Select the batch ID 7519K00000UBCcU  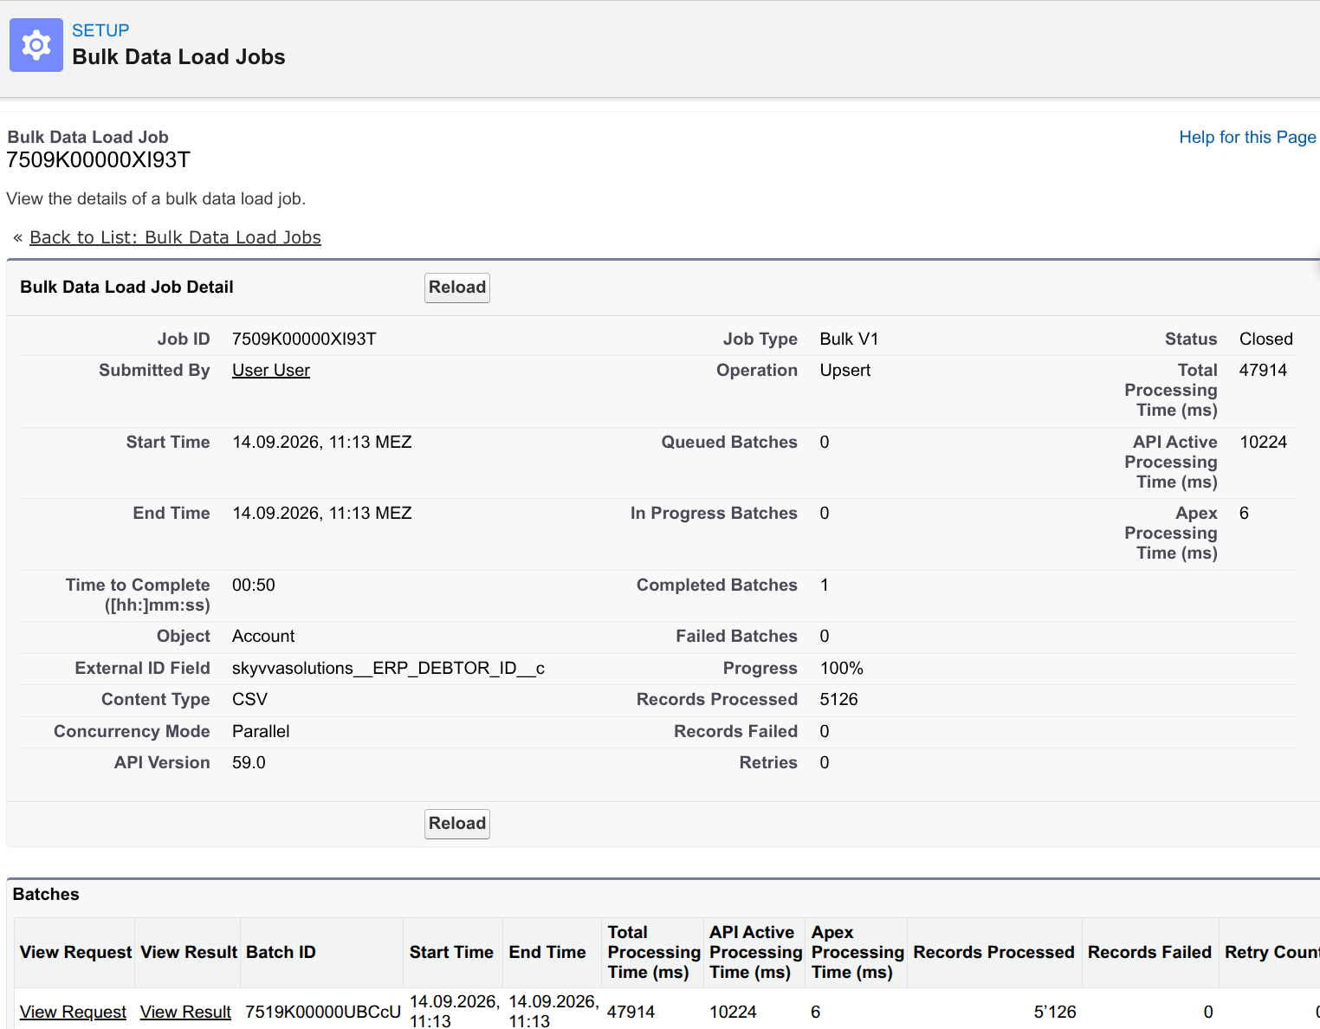point(323,1012)
